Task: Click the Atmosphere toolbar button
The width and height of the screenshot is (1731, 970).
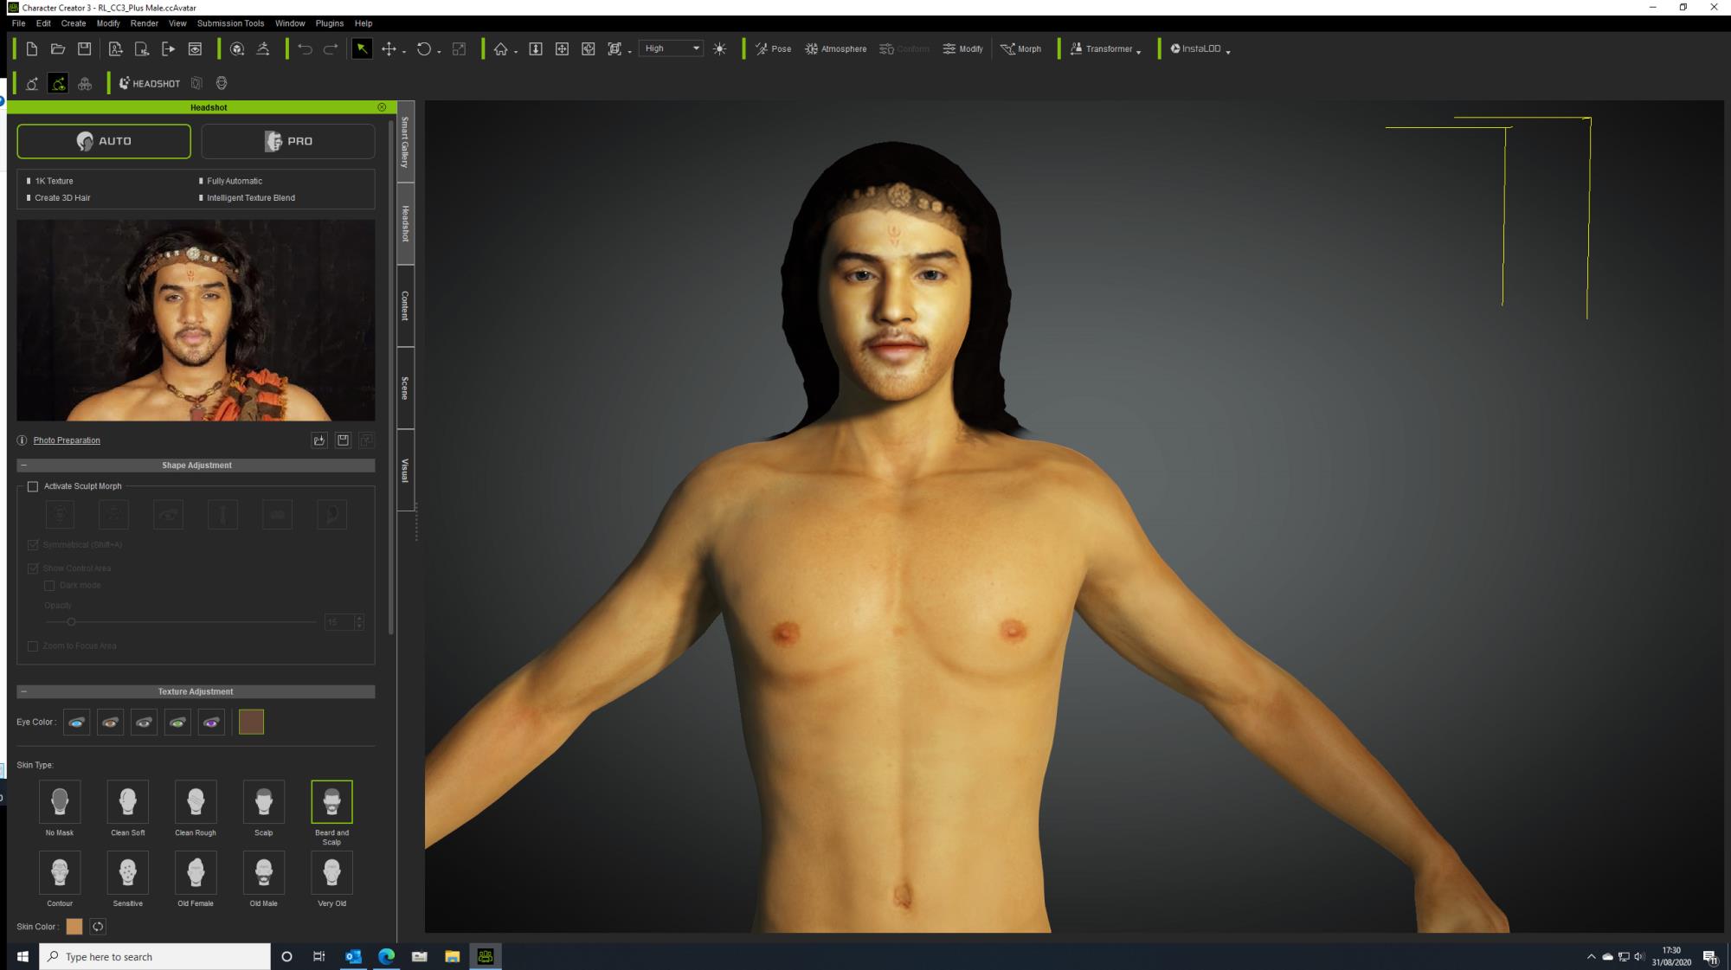Action: (x=835, y=48)
